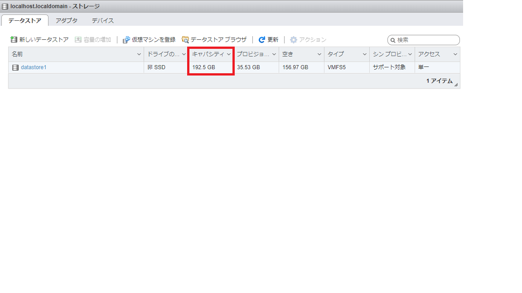Screen dimensions: 522x293
Task: Click the サポート対象 cell
Action: pos(392,67)
